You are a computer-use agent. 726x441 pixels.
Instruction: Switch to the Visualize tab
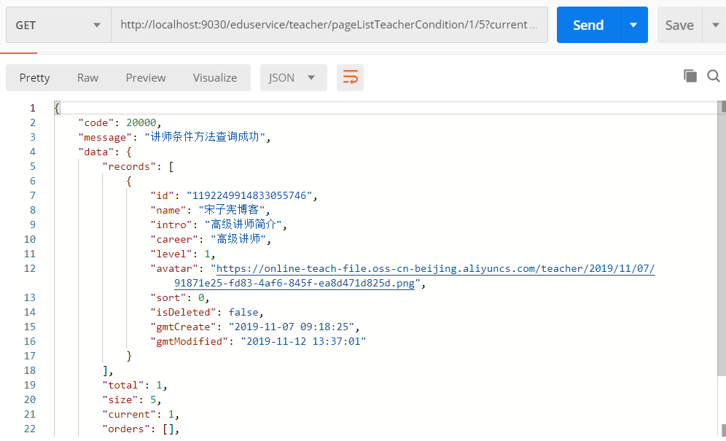coord(214,77)
